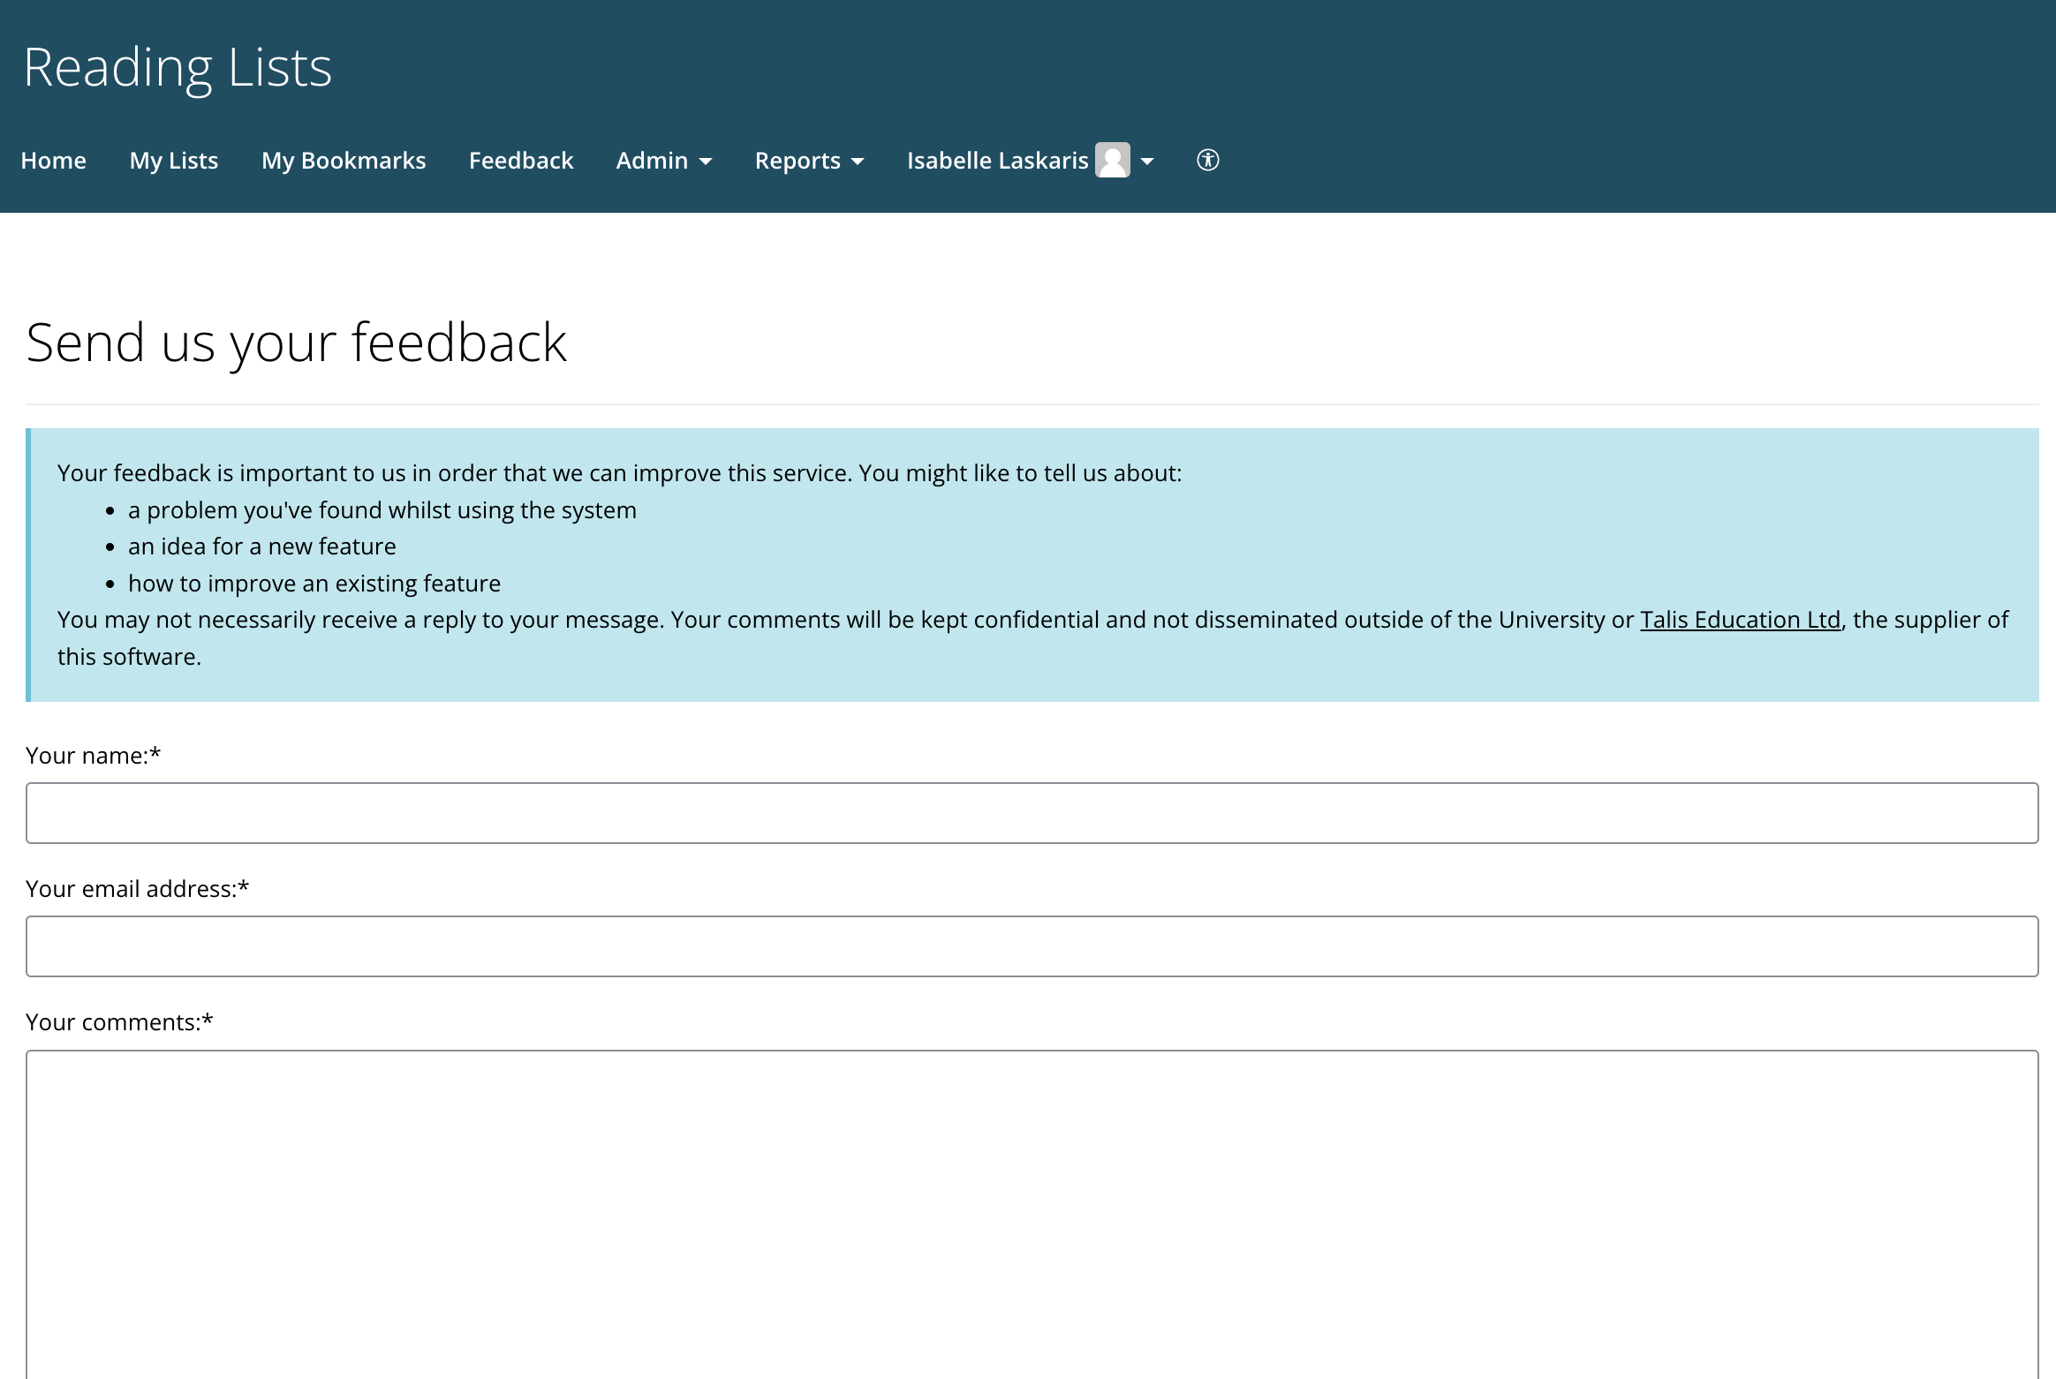Open My Bookmarks in the navbar
2056x1379 pixels.
[x=344, y=161]
